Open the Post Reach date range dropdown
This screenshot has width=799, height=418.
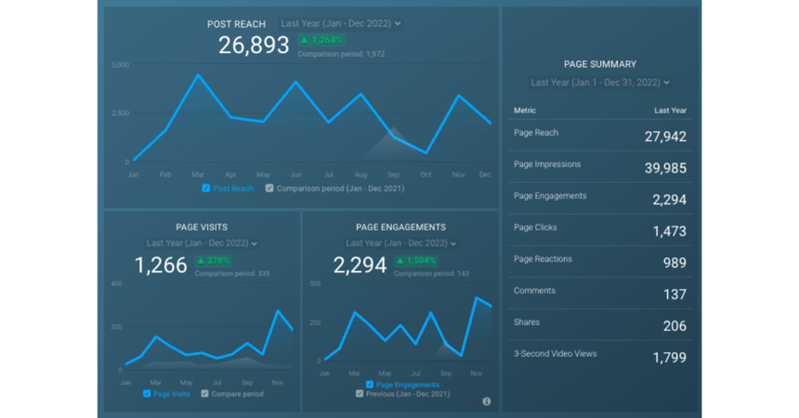coord(340,23)
